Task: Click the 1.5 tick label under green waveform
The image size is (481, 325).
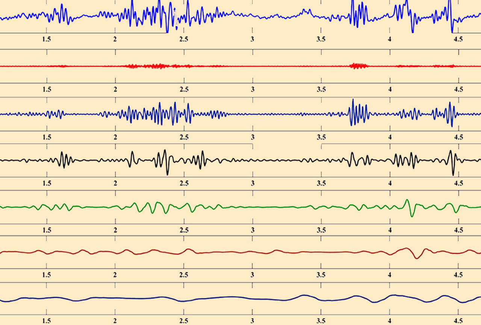Action: (x=47, y=230)
